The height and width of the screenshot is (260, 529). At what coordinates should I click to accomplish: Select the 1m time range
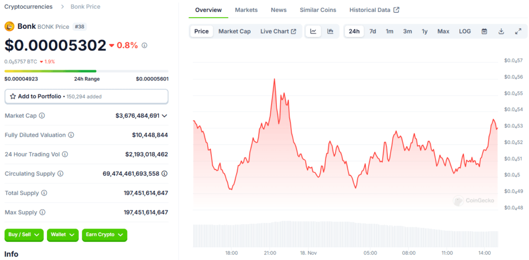pyautogui.click(x=390, y=31)
